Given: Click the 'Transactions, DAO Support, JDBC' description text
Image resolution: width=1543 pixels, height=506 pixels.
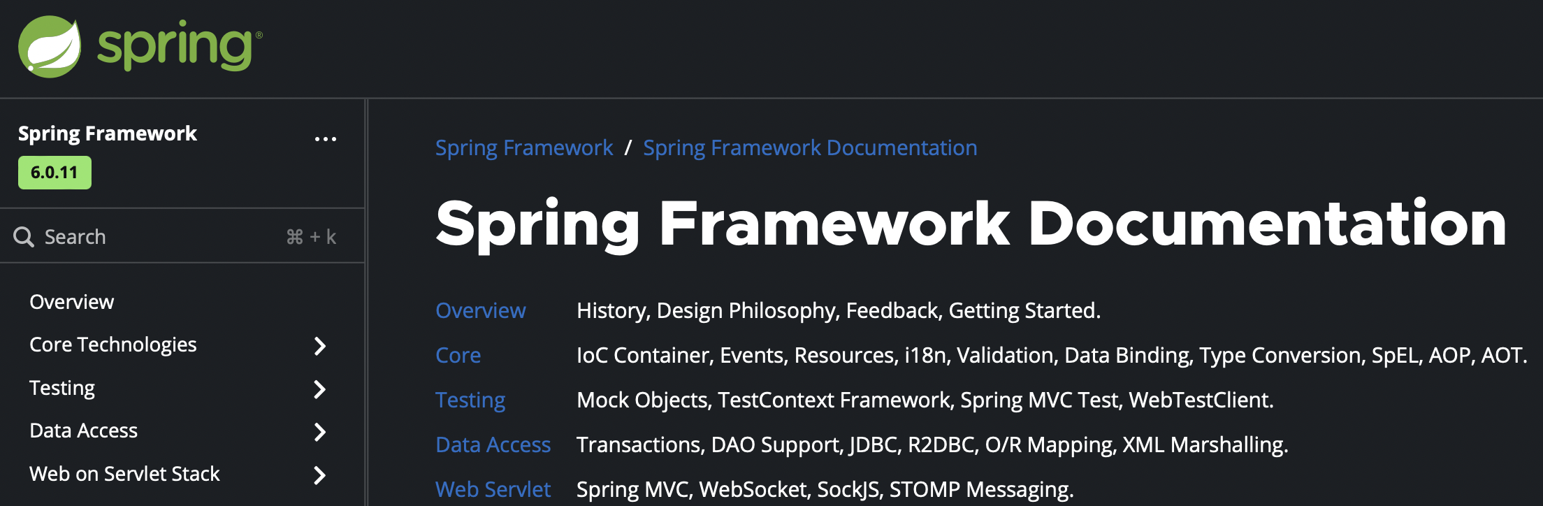Looking at the screenshot, I should tap(932, 444).
